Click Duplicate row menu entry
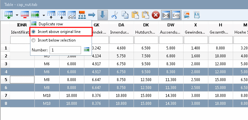248x120 pixels. click(51, 24)
